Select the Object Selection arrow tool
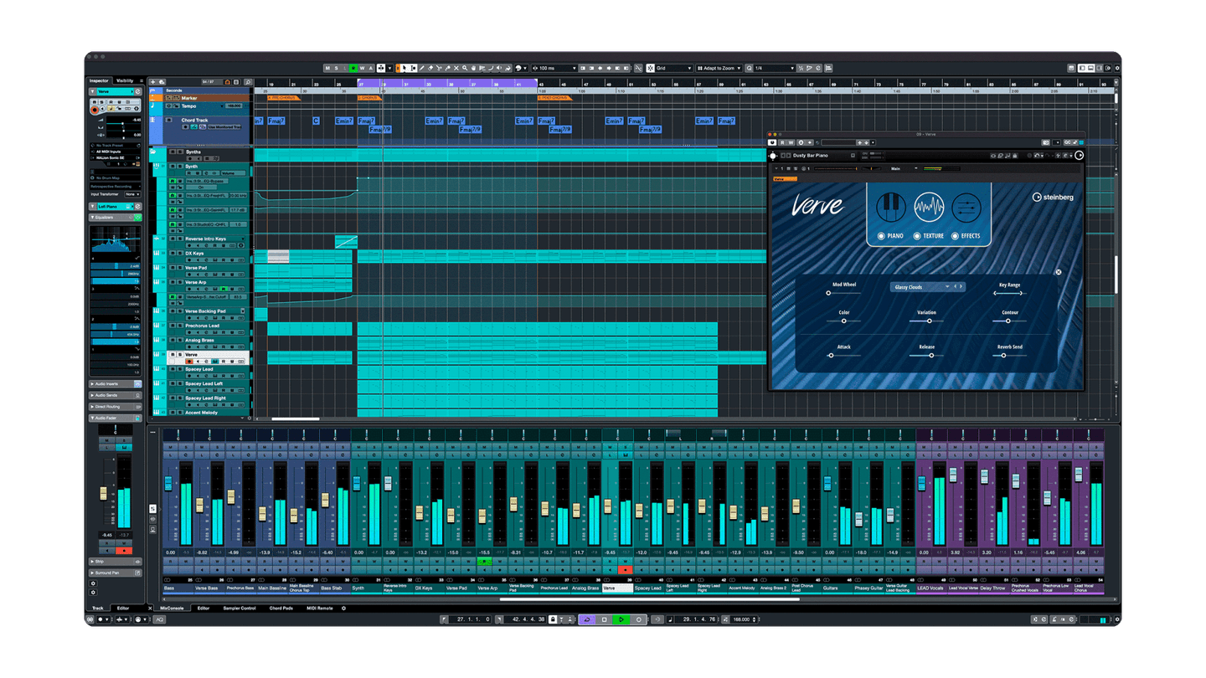 (404, 68)
